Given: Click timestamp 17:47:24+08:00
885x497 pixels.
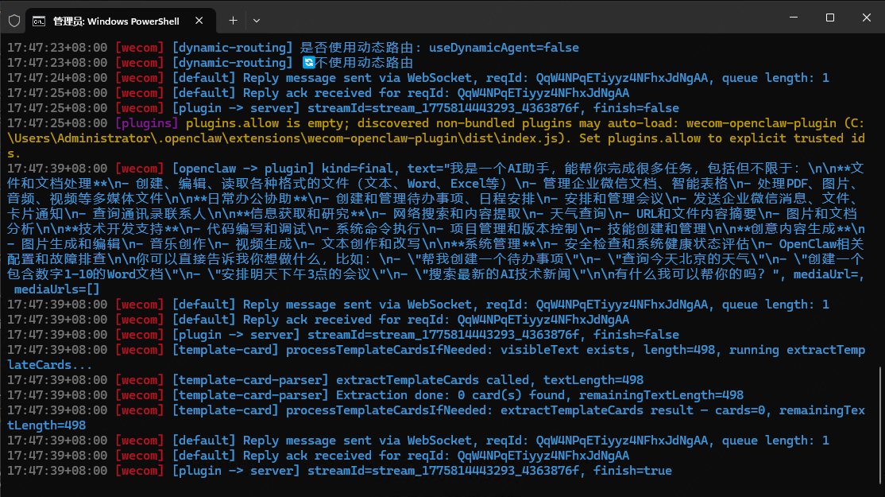Looking at the screenshot, I should click(x=57, y=78).
